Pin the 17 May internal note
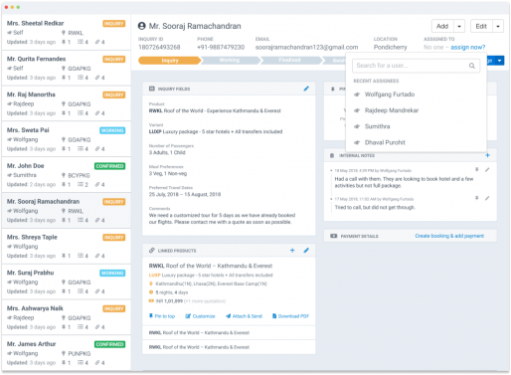This screenshot has width=511, height=375. coord(477,198)
